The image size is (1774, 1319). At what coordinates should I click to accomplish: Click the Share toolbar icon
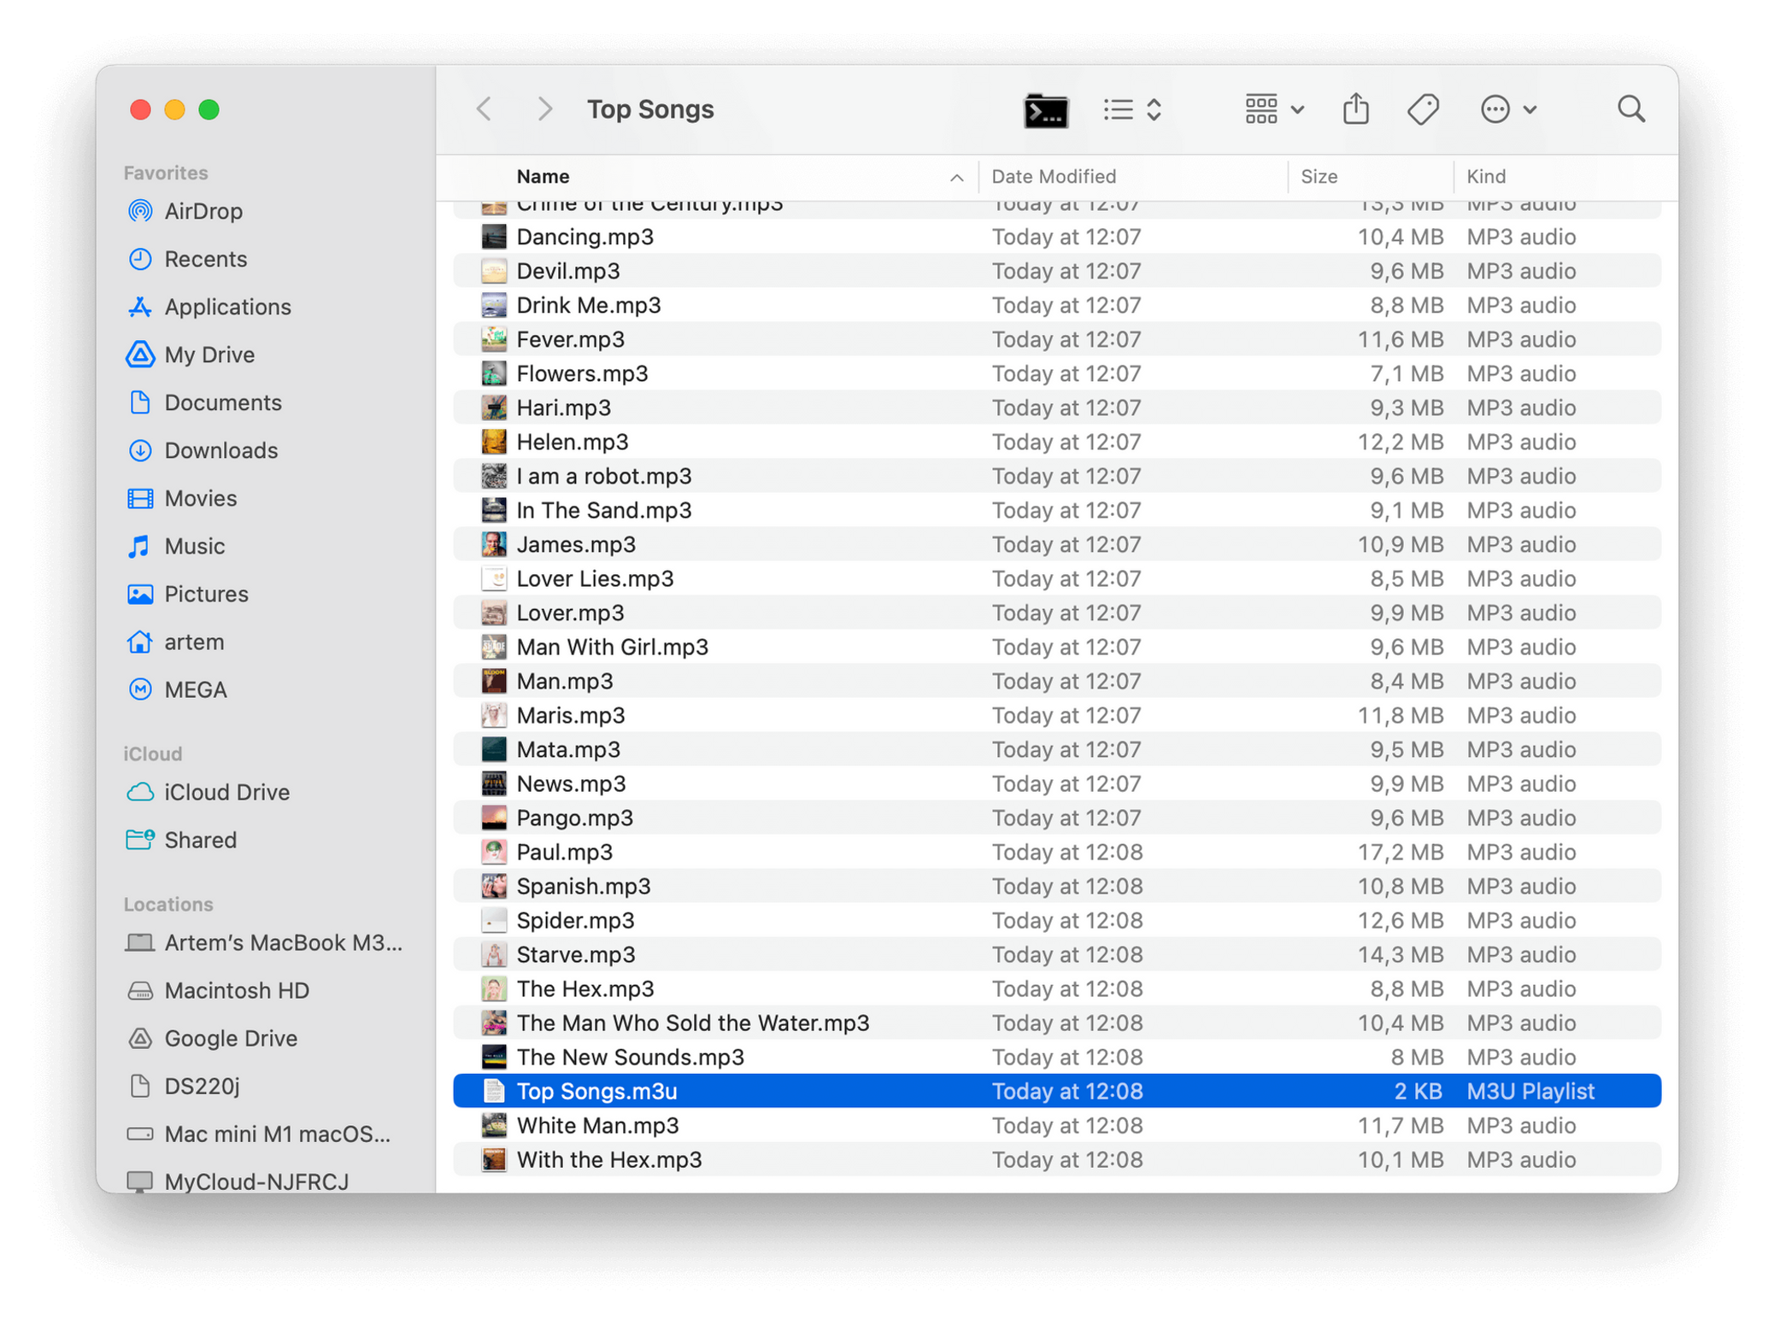click(1355, 109)
